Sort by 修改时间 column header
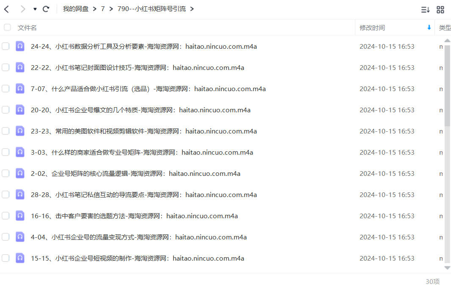This screenshot has height=289, width=451. click(372, 28)
